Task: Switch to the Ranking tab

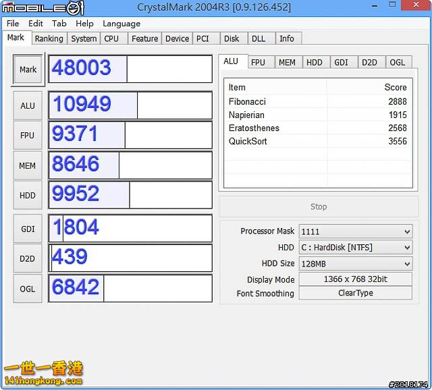Action: click(x=49, y=38)
